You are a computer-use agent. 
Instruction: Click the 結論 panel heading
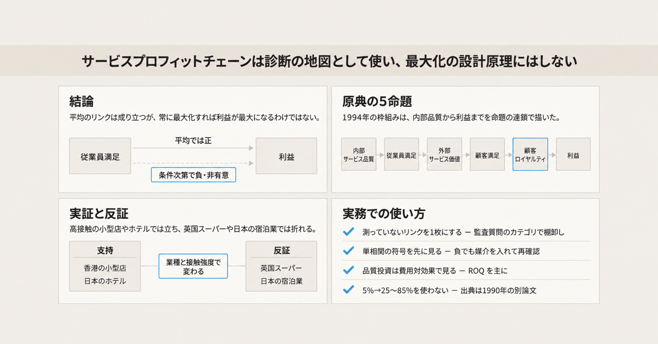pos(82,101)
